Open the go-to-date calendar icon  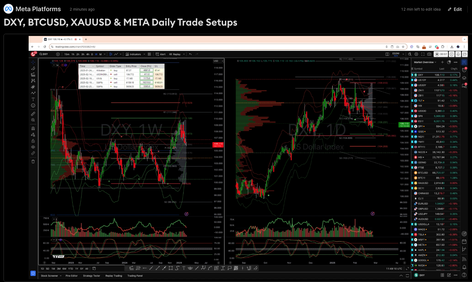pyautogui.click(x=94, y=269)
